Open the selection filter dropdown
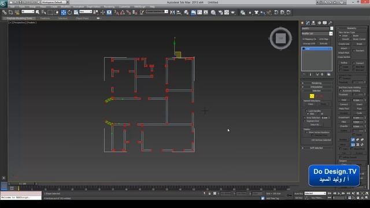The image size is (370, 208). 28,12
